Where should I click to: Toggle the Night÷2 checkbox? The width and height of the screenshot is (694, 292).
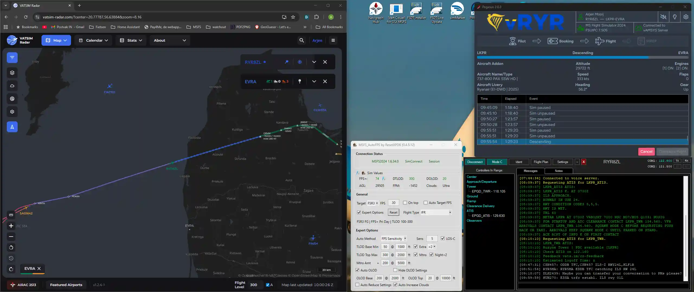point(431,254)
